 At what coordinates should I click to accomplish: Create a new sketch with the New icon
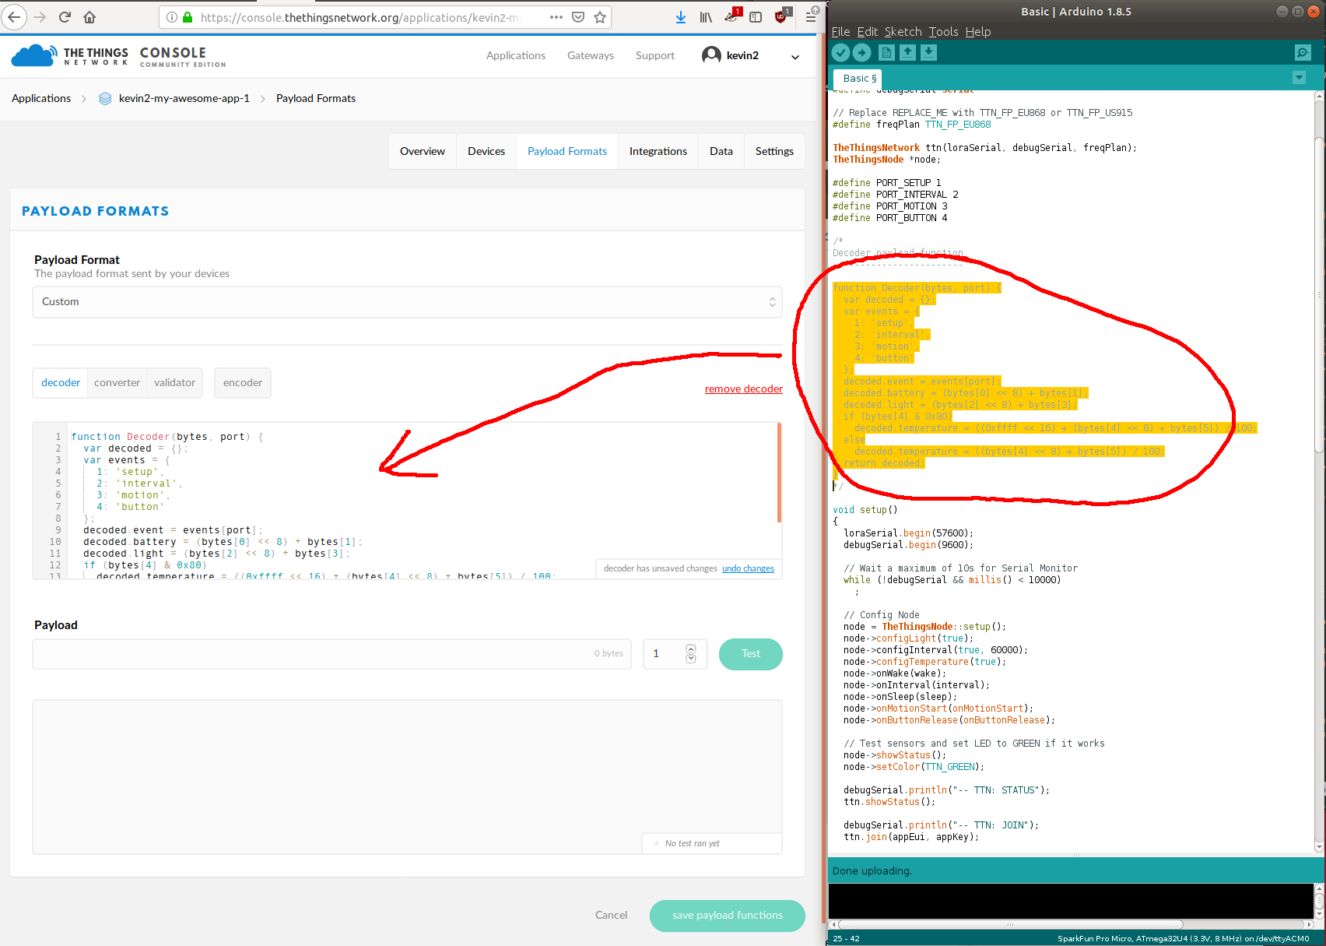click(x=886, y=52)
